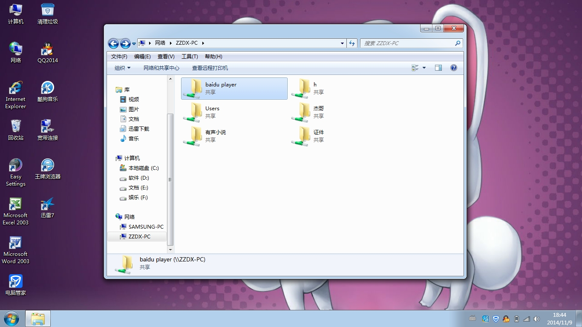Expand breadcrumb arrow after 网络
The image size is (582, 327).
[x=170, y=43]
